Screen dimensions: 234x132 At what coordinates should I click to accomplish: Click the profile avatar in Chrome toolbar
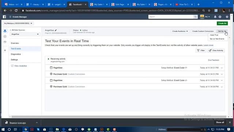[x=223, y=11]
